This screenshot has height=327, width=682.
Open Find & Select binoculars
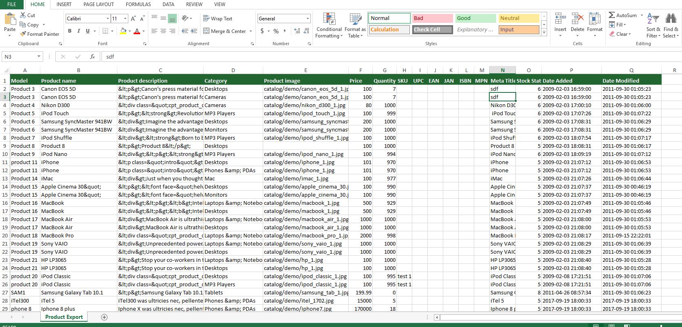tap(671, 19)
